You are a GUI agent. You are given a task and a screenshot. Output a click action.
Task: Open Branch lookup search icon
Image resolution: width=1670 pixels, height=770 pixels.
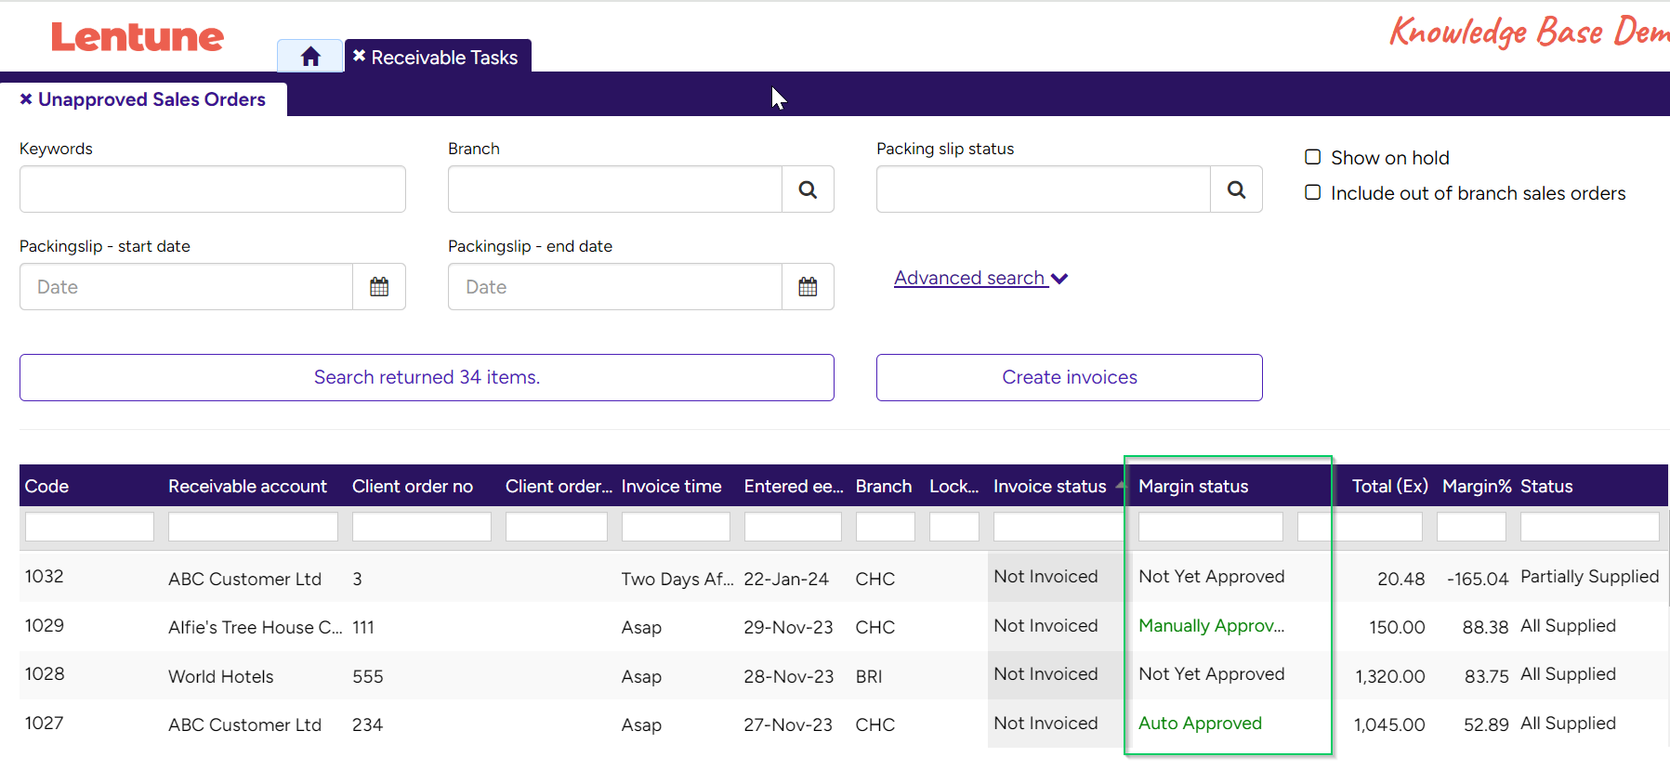808,189
